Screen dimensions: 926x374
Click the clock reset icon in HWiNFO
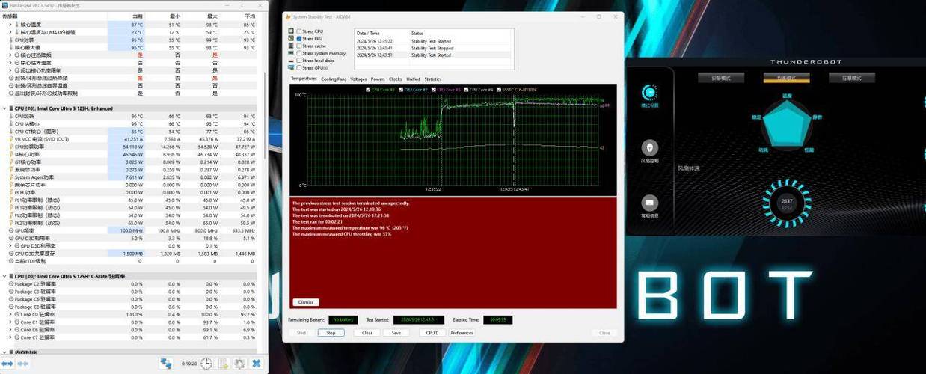(x=206, y=363)
